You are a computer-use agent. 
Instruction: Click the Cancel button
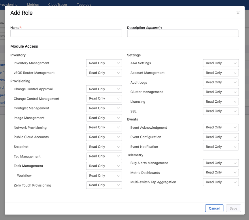click(x=214, y=208)
